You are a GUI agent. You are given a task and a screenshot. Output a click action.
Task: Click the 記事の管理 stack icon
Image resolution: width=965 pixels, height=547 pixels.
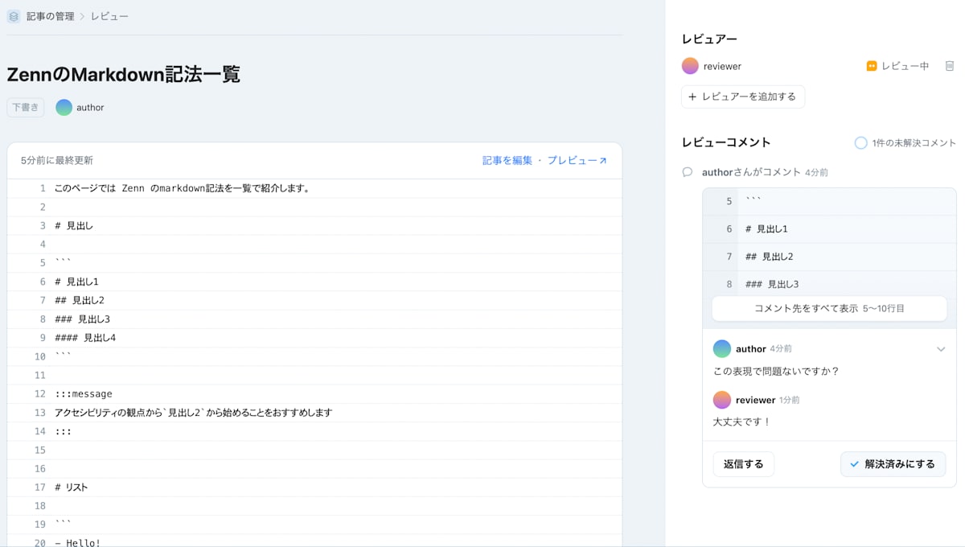tap(14, 16)
